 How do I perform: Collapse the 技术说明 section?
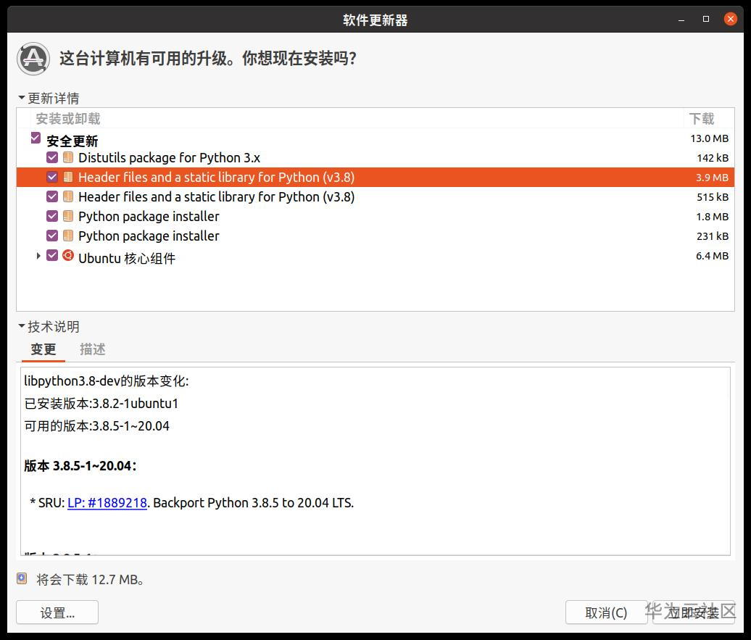[22, 327]
